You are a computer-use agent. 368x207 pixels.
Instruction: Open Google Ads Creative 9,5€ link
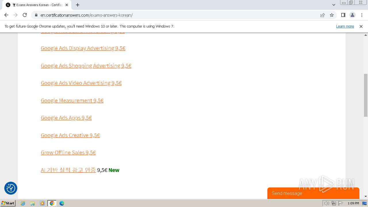(70, 135)
